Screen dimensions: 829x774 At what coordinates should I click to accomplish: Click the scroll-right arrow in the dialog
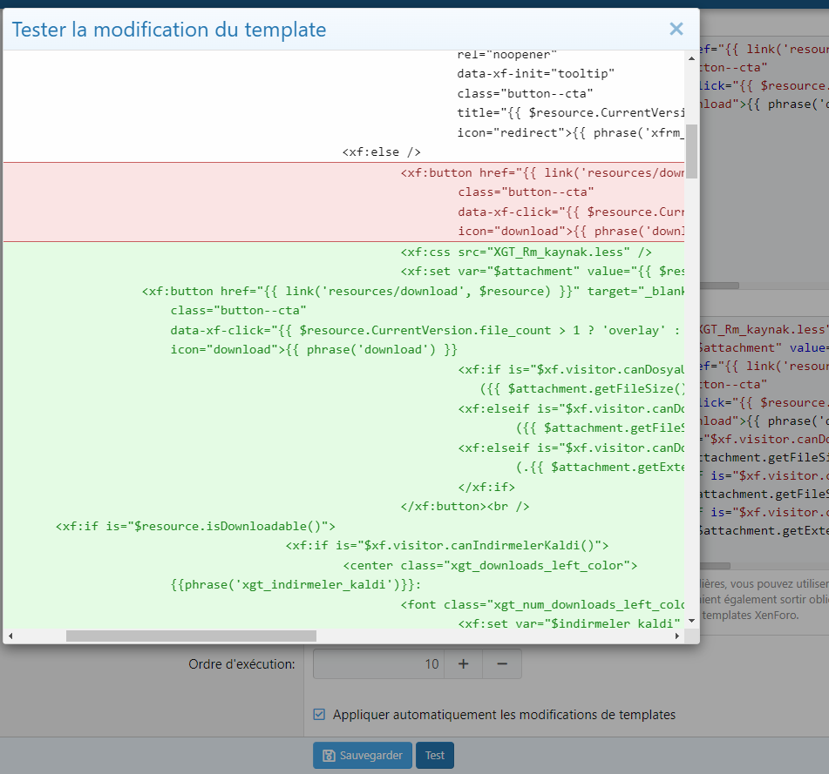tap(677, 636)
